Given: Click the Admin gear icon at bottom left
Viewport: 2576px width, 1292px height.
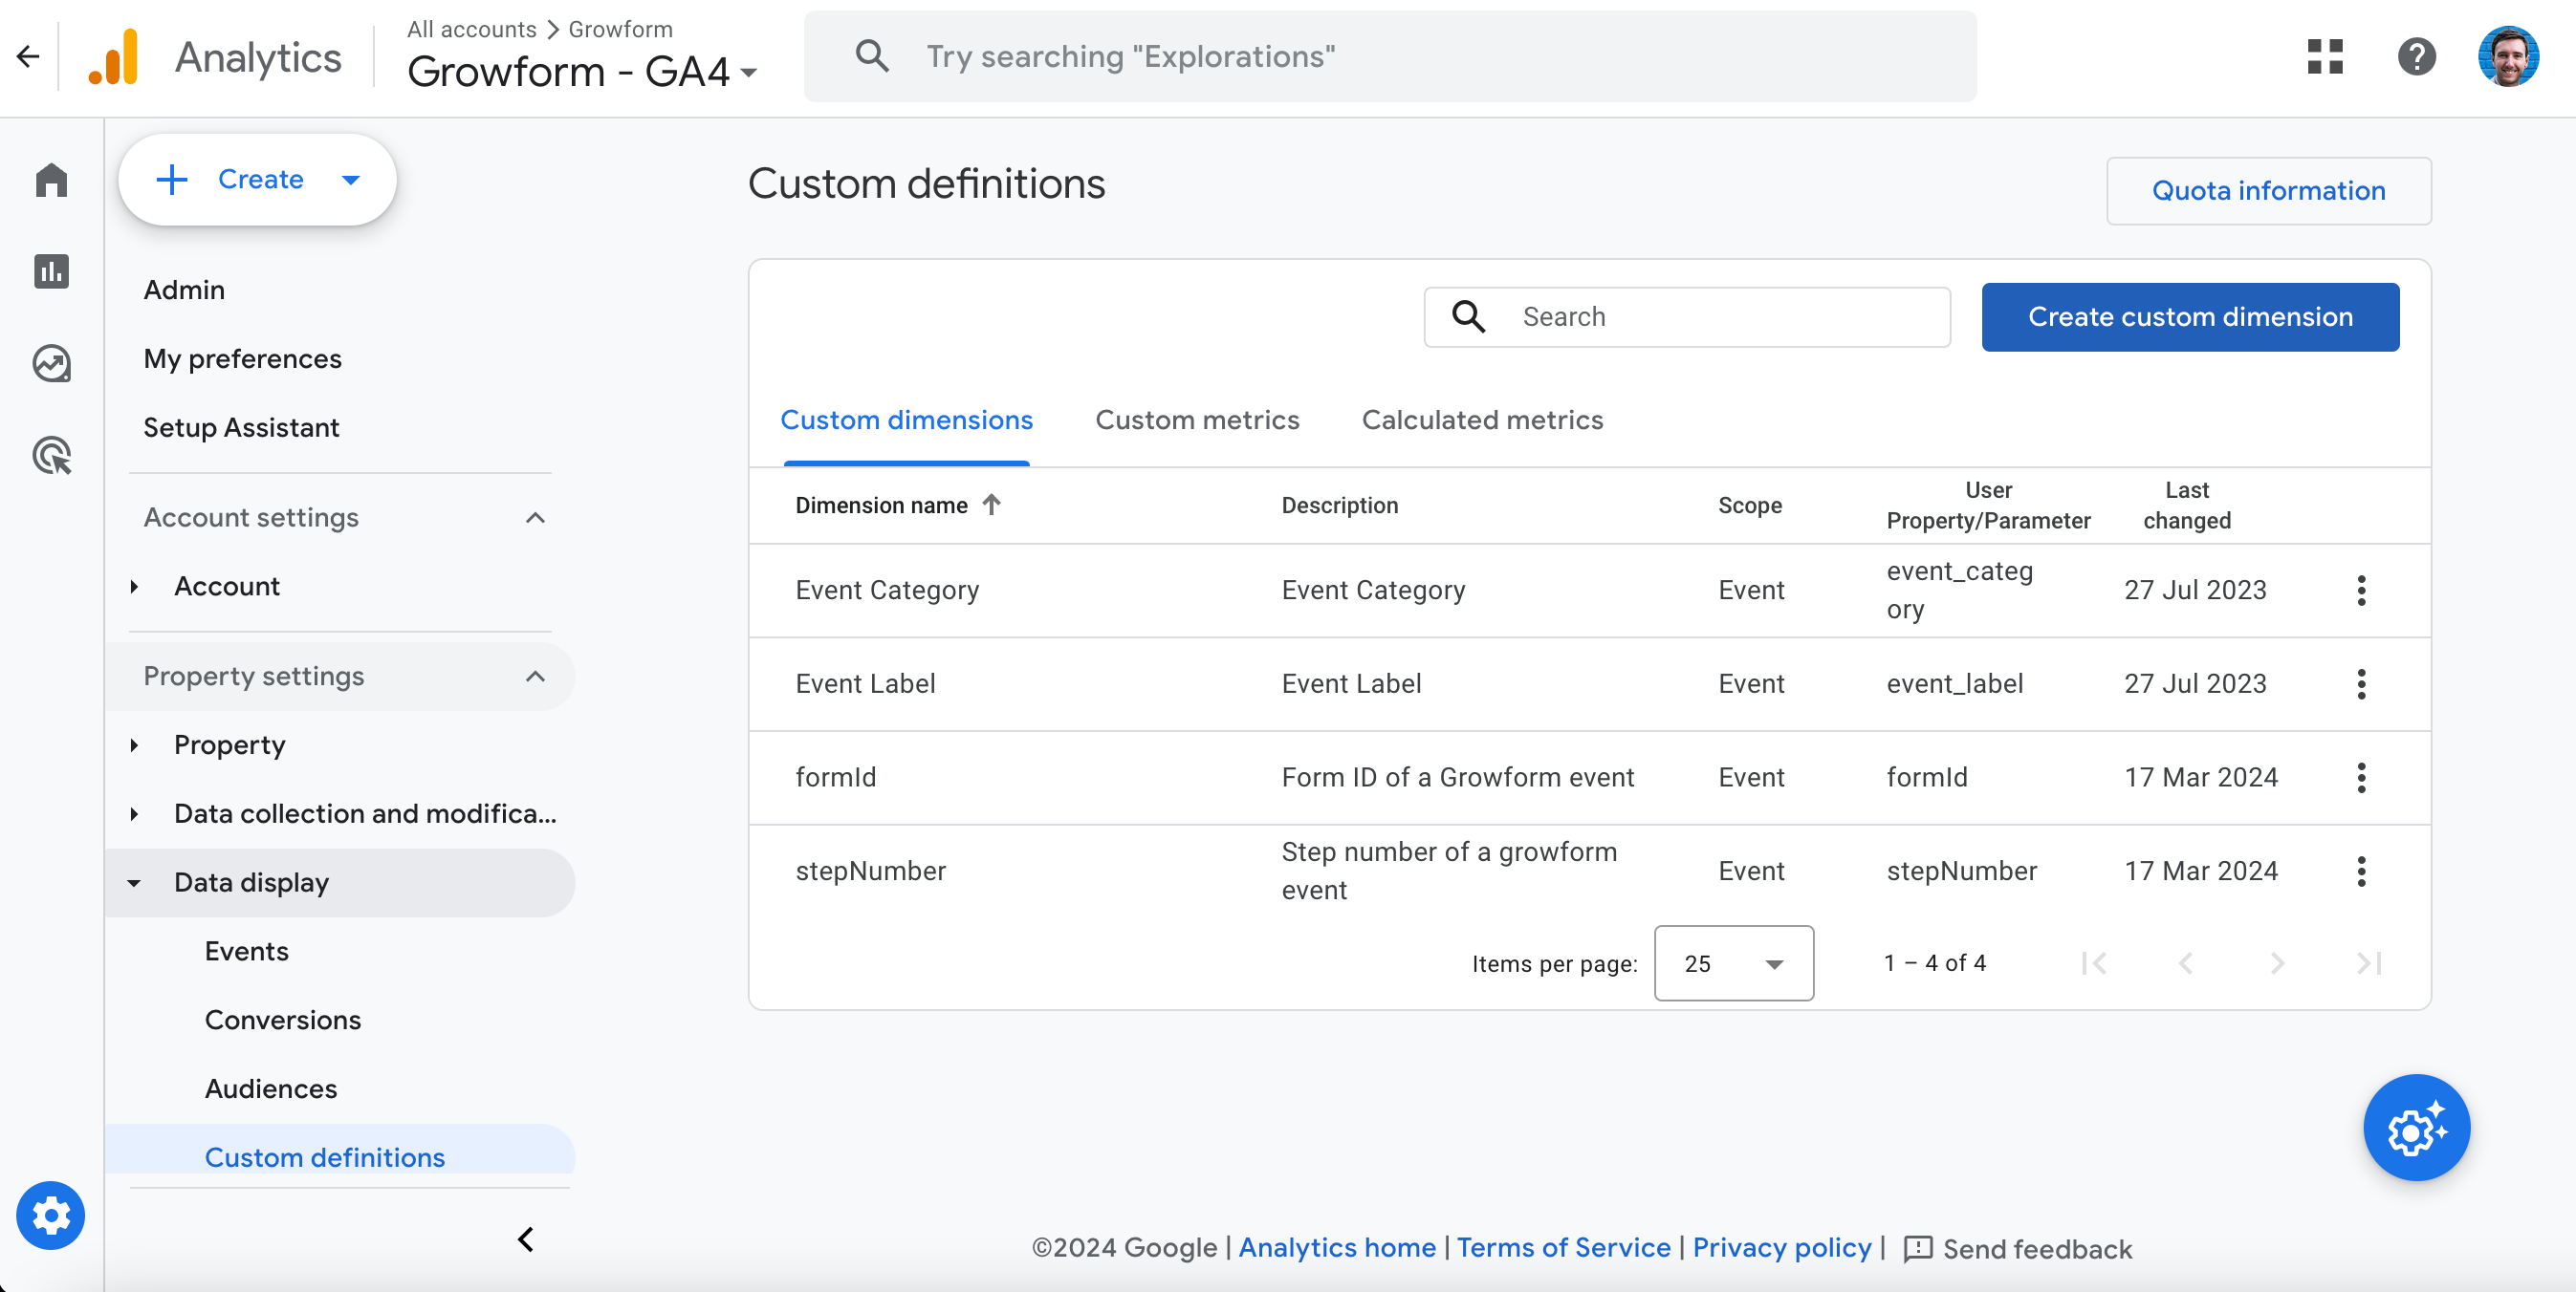Looking at the screenshot, I should [51, 1215].
